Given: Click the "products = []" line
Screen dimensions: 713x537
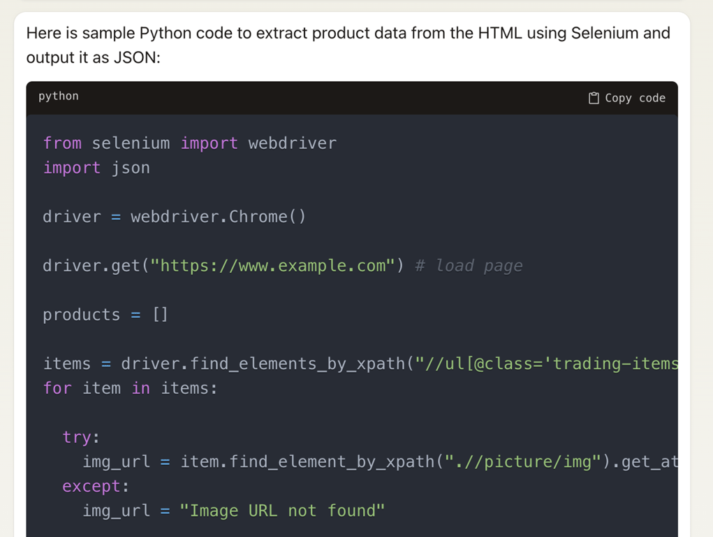Looking at the screenshot, I should (x=105, y=315).
